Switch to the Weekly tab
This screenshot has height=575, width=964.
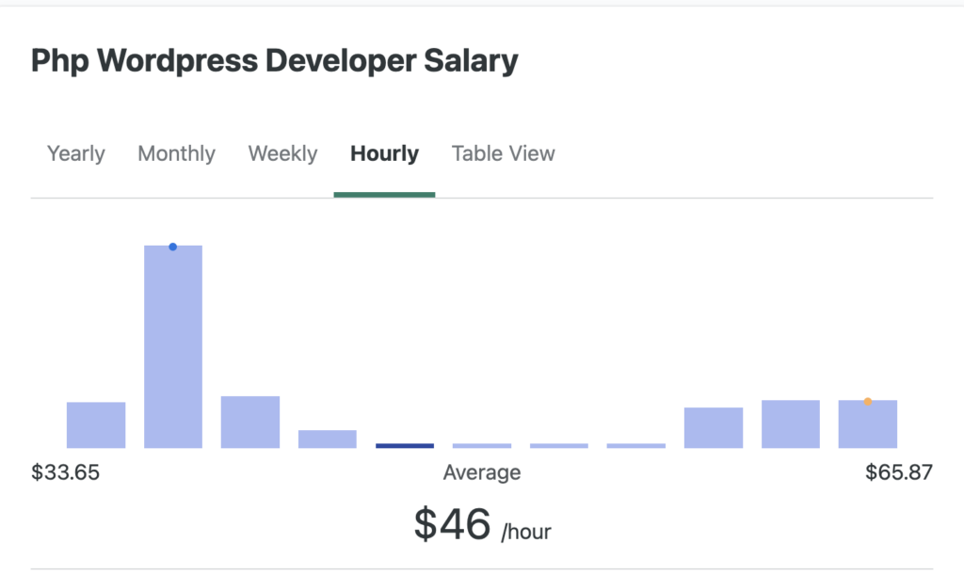pyautogui.click(x=282, y=152)
